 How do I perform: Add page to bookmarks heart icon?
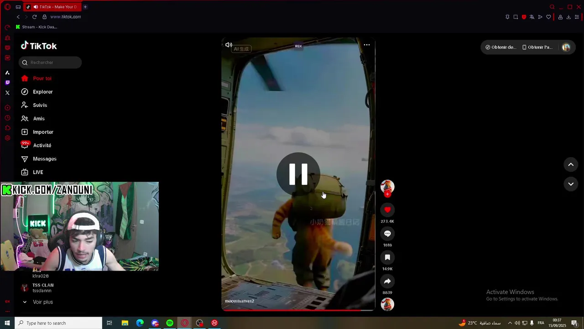548,17
